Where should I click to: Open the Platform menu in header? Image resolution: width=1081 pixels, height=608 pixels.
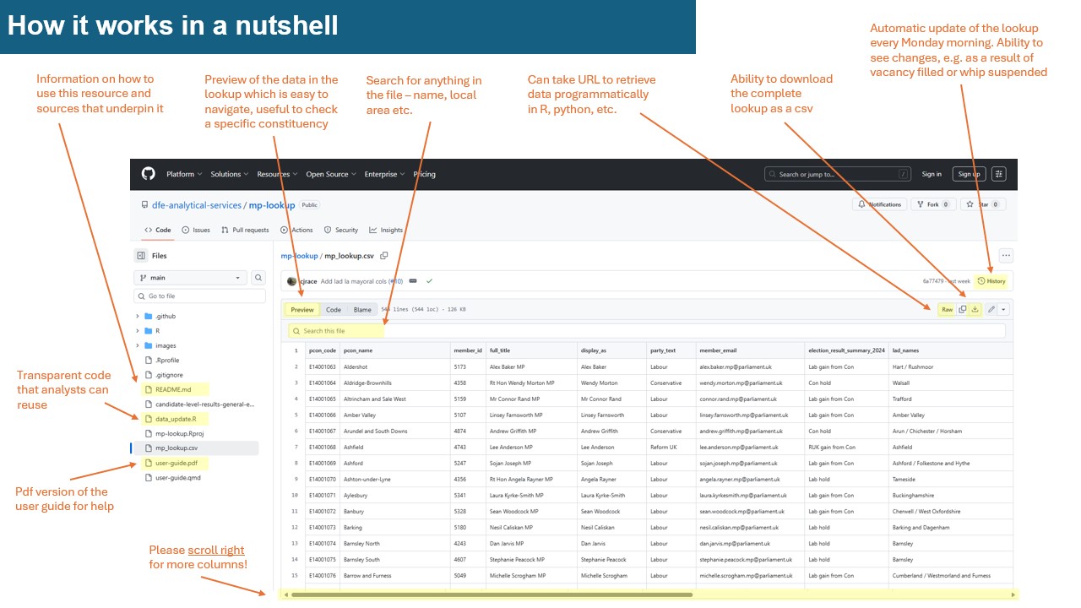[184, 174]
